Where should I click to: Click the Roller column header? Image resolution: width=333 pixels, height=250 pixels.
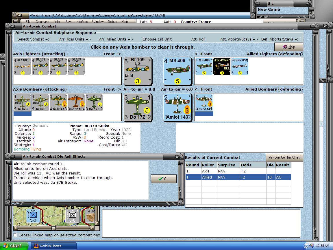point(209,165)
